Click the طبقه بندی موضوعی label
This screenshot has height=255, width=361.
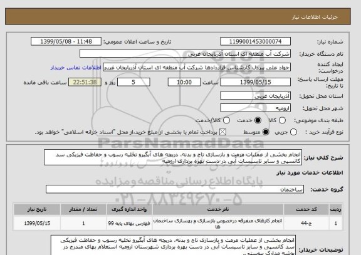point(318,120)
